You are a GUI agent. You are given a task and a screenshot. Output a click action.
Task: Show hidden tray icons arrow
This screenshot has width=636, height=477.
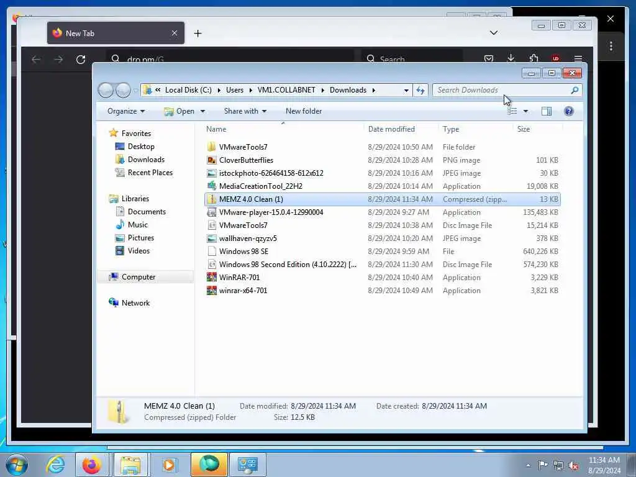coord(528,466)
